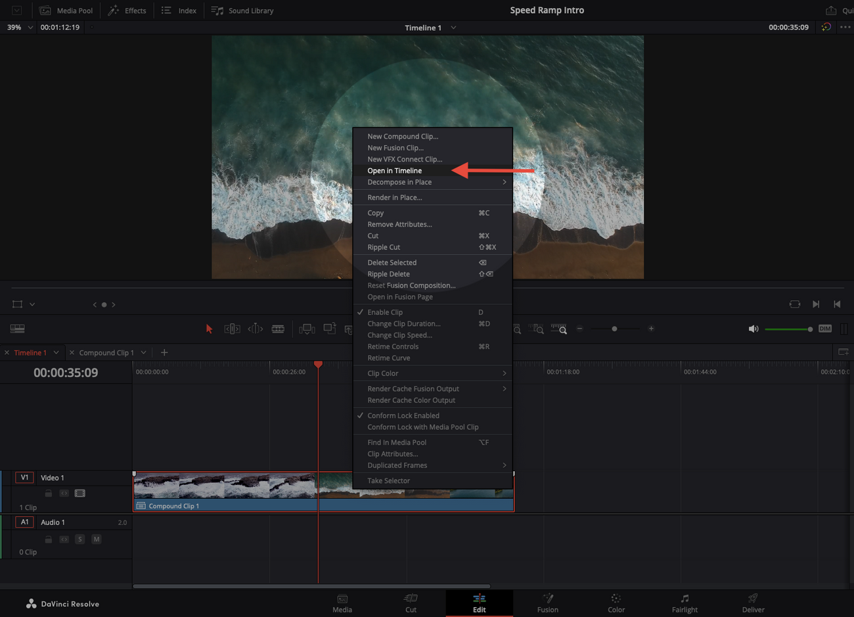Click the green monitor volume slider
Viewport: 854px width, 617px height.
tap(787, 329)
